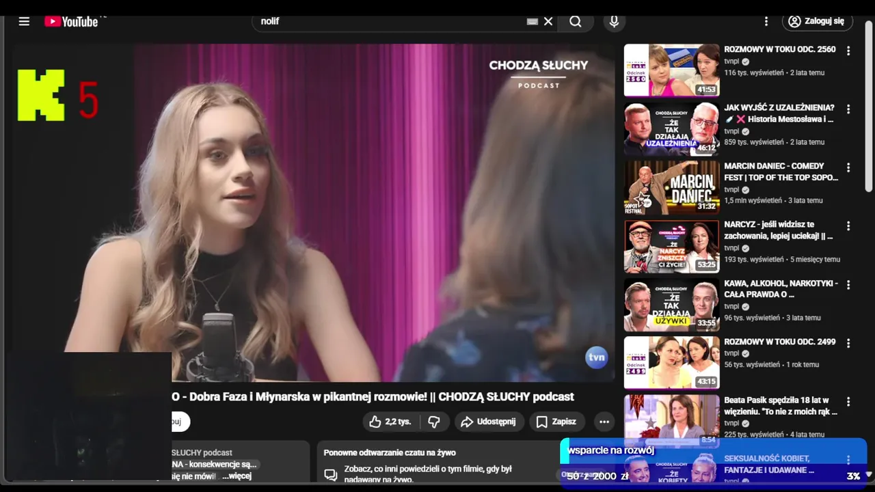Open title NARCYZ - jeśli widzisz te zachowania
Image resolution: width=875 pixels, height=492 pixels.
coord(778,230)
